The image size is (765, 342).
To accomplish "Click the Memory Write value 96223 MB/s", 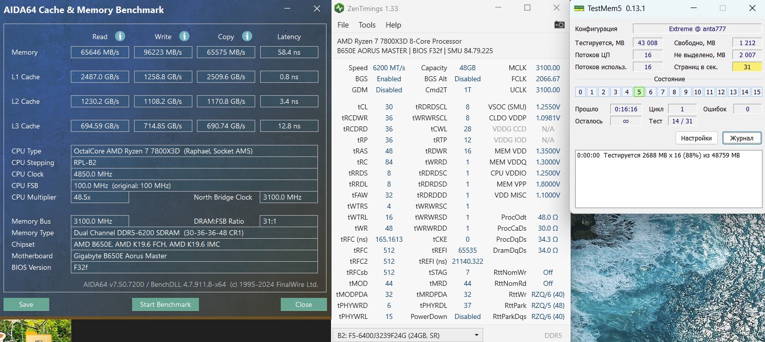I will (163, 52).
